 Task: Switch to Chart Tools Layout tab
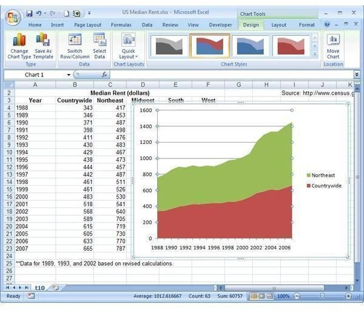coord(279,25)
